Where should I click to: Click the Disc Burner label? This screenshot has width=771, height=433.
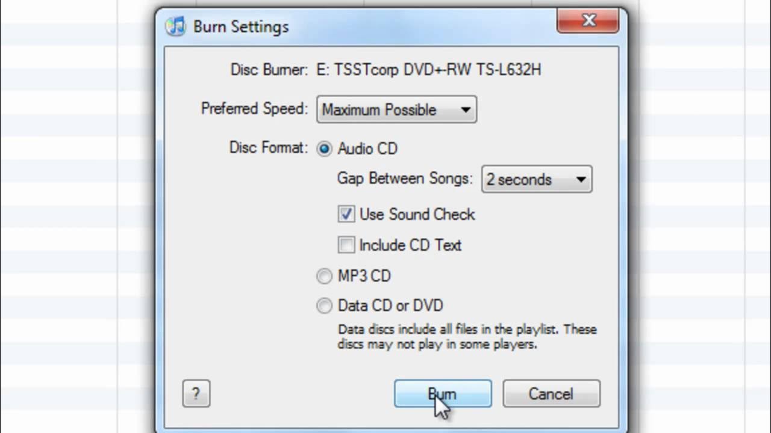point(269,70)
